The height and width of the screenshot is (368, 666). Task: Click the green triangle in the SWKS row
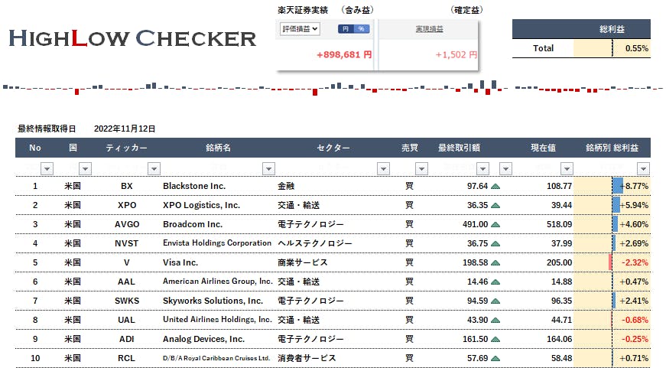(495, 301)
